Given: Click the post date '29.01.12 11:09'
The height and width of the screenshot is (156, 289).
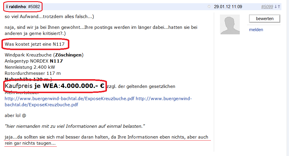Looking at the screenshot, I should (x=228, y=7).
